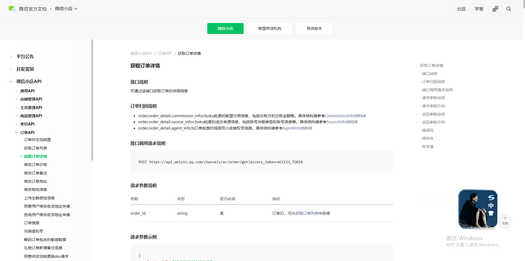The width and height of the screenshot is (525, 261).
Task: Select 兑换虚拟号 in sidebar
Action: pos(34,231)
